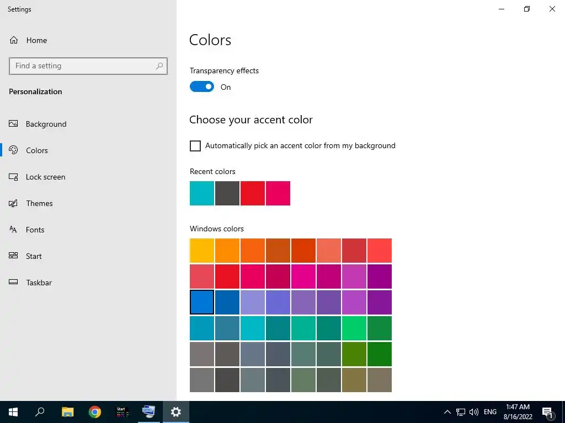Launch Google Chrome from the taskbar
Viewport: 565px width, 423px height.
click(x=95, y=412)
